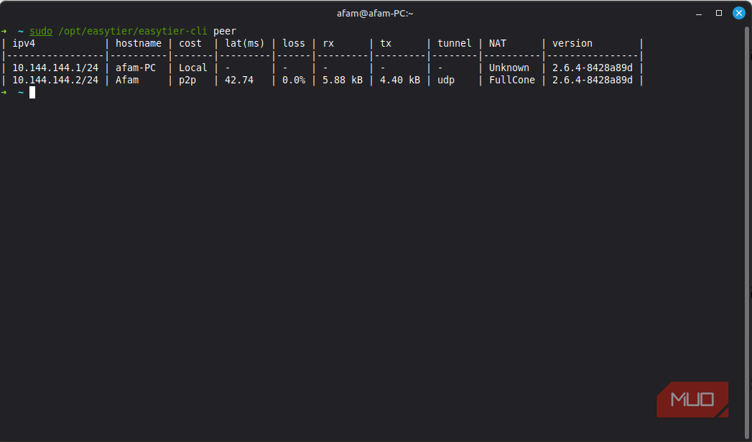Click the underlined sudo command word

[41, 31]
